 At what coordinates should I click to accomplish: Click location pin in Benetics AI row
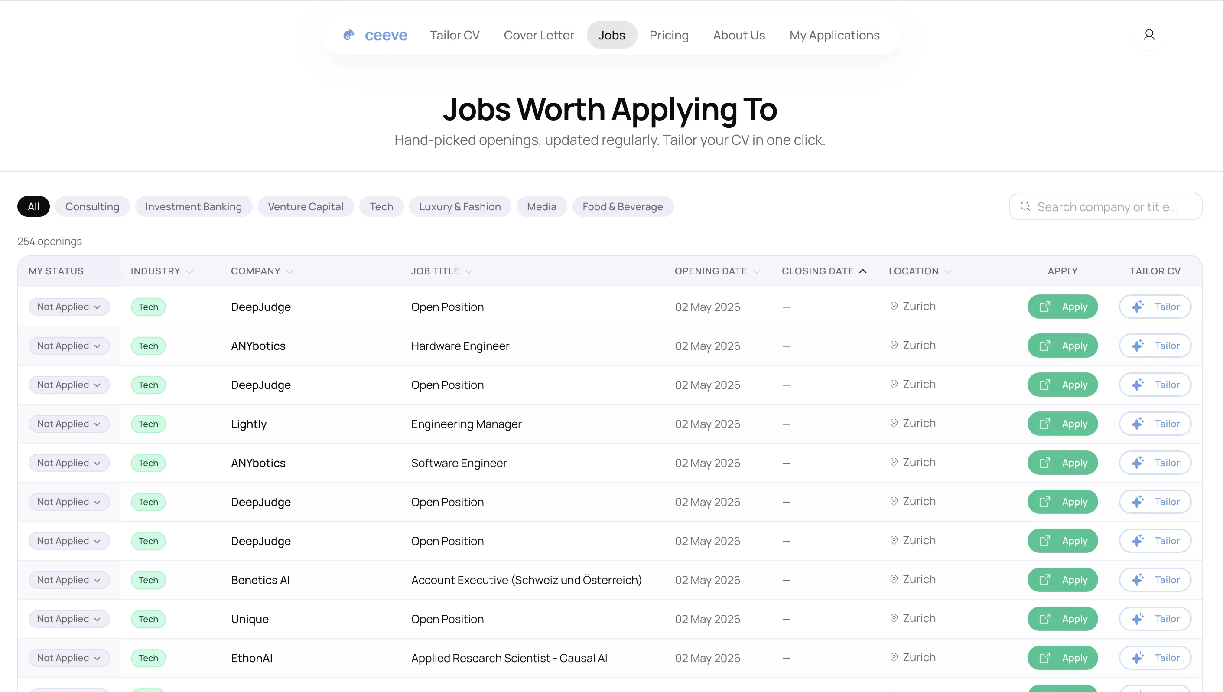pyautogui.click(x=894, y=579)
